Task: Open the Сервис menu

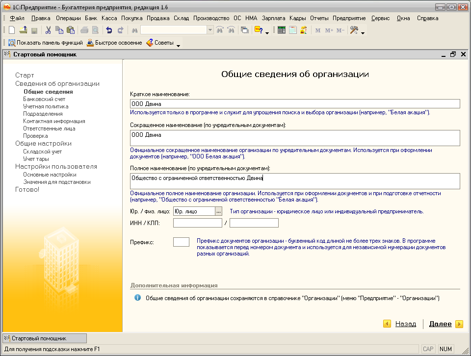Action: click(380, 18)
